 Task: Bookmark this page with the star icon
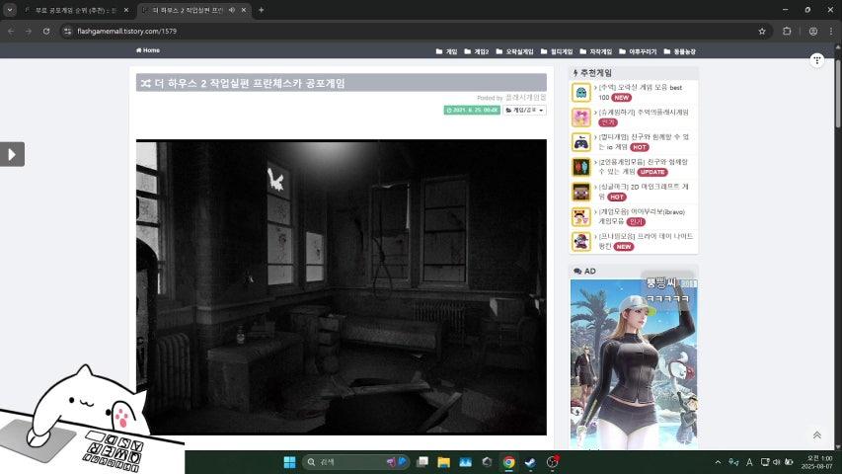[762, 32]
